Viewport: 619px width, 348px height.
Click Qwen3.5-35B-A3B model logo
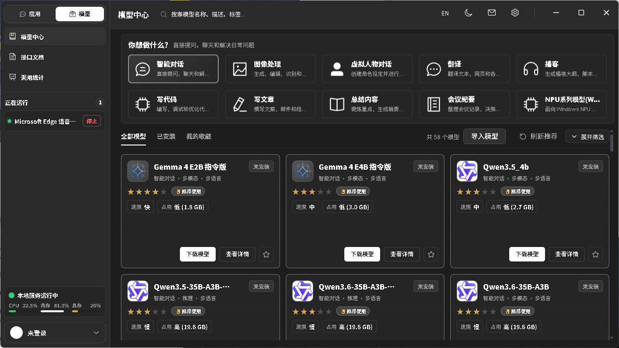point(138,291)
